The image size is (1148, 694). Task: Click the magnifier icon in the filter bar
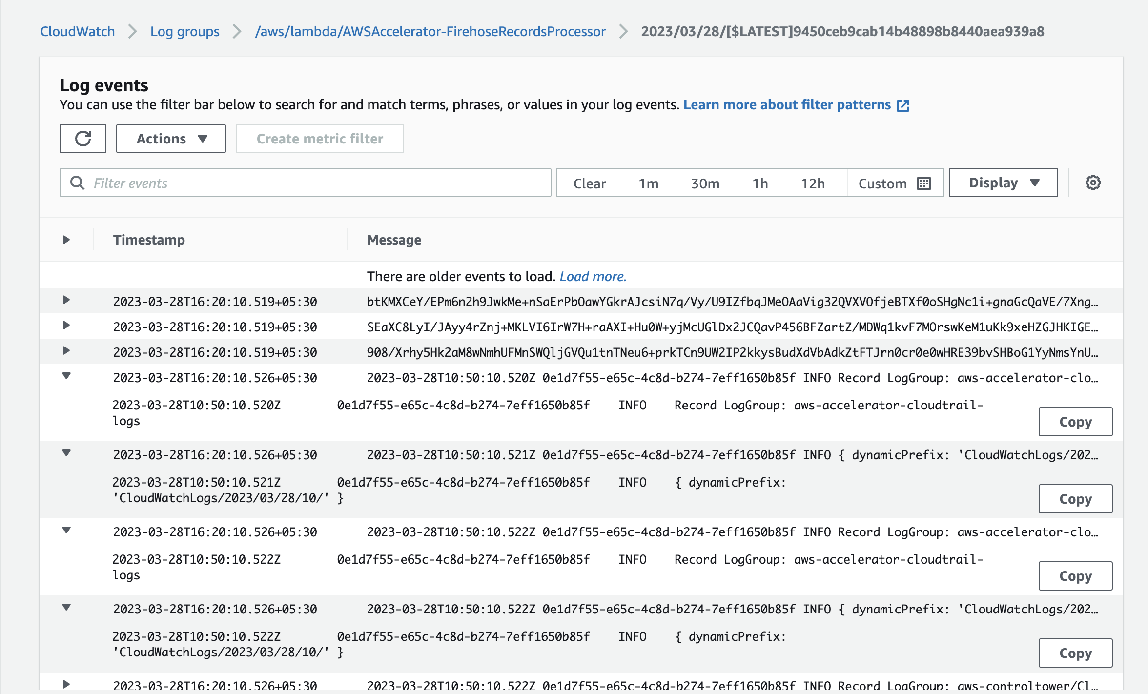78,183
